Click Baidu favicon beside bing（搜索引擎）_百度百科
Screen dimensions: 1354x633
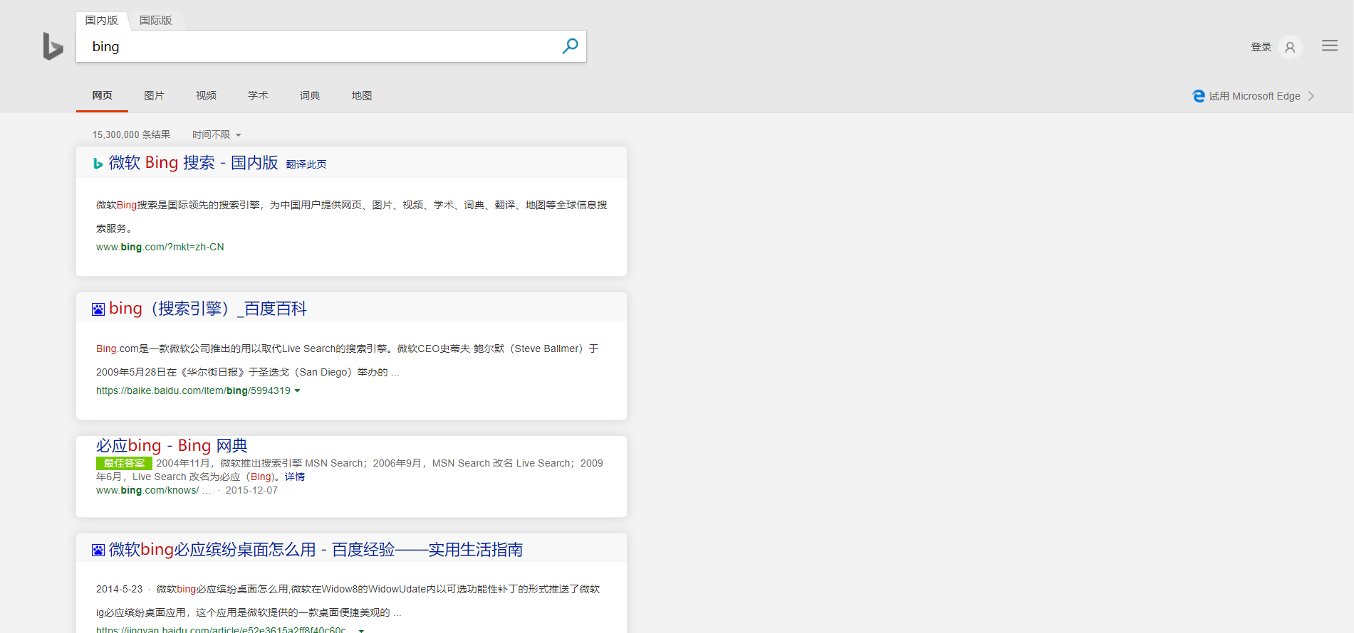coord(98,309)
